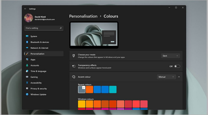Click the Windows Update sync icon
The image size is (208, 115).
pyautogui.click(x=27, y=94)
